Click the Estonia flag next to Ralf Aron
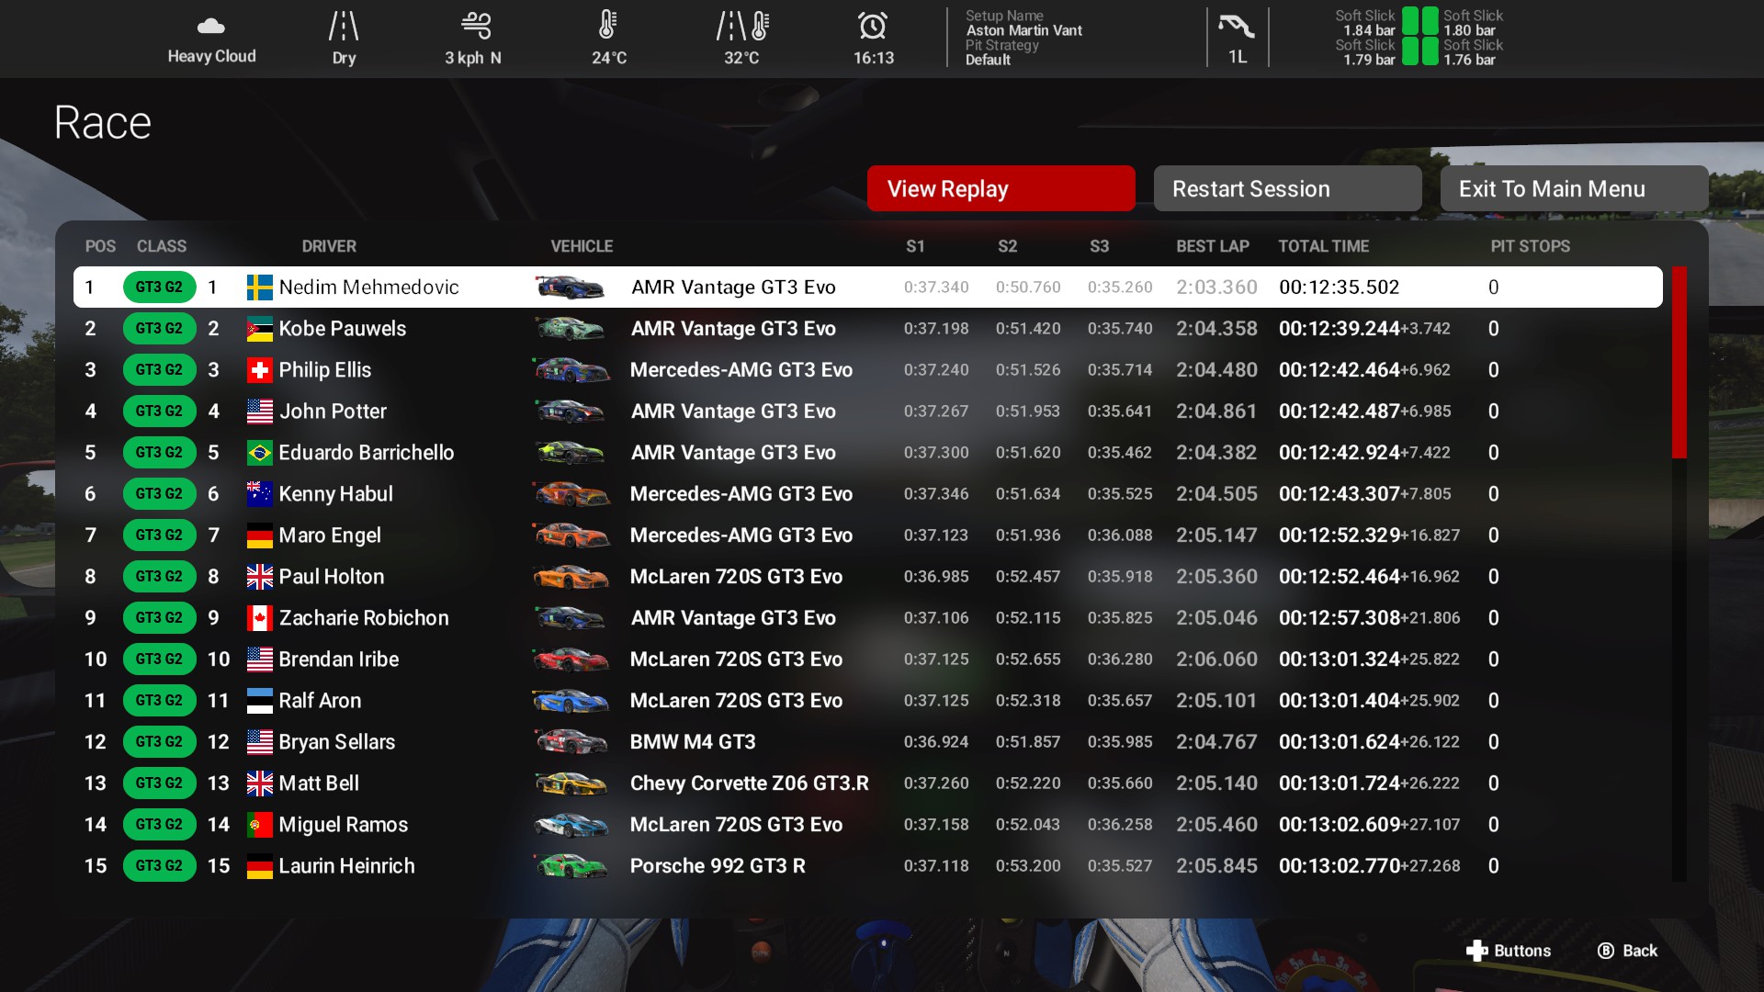The image size is (1764, 992). [260, 701]
